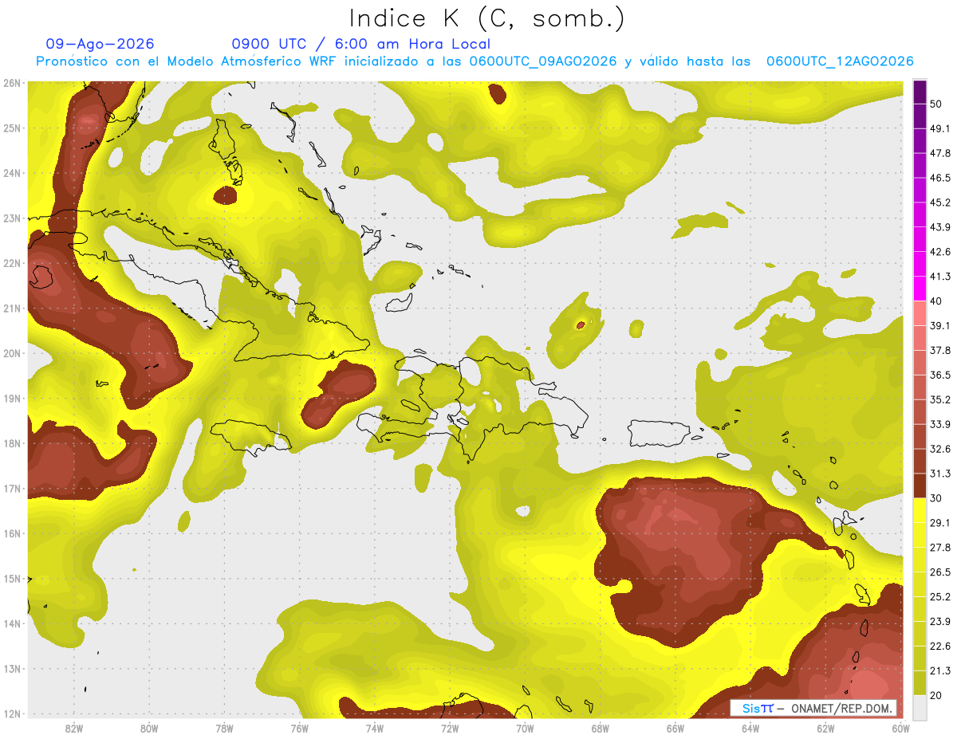957x739 pixels.
Task: Click the longitude label "62W"
Action: [825, 728]
